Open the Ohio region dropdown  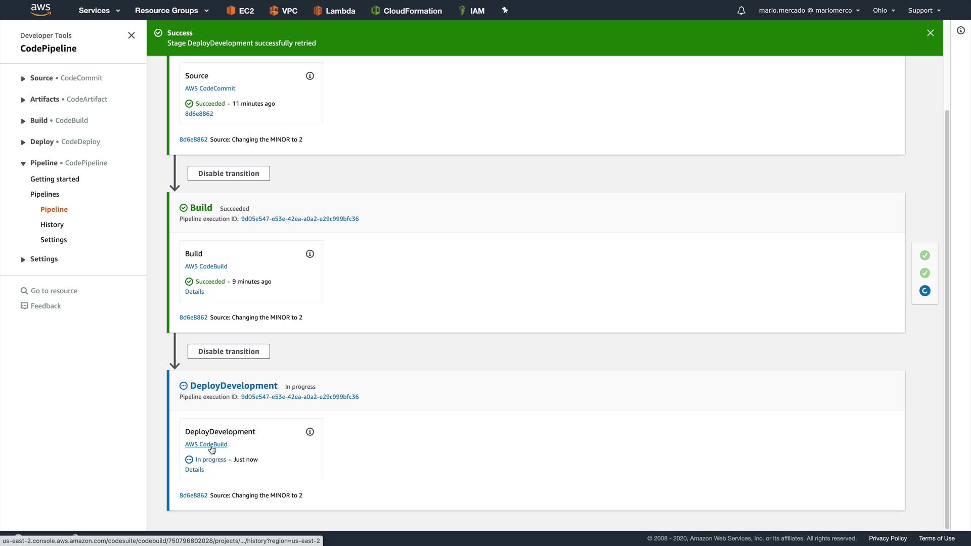(x=884, y=11)
